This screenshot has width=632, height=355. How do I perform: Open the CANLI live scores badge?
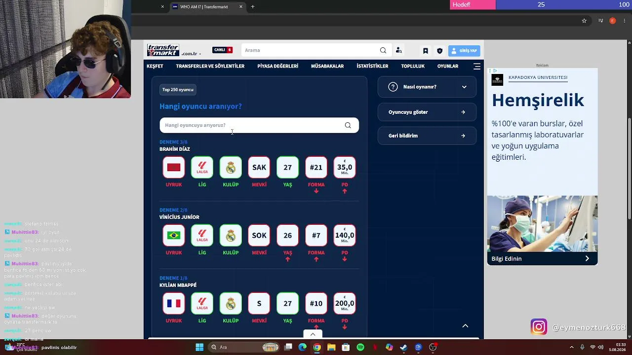(x=222, y=50)
